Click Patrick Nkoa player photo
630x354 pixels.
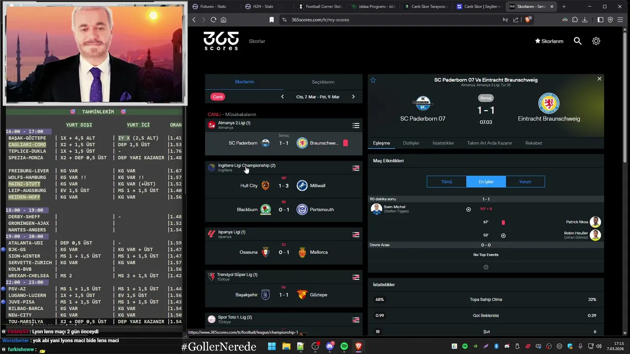coord(595,222)
